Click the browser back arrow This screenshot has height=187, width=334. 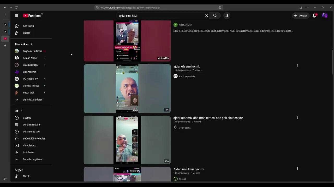point(5,8)
